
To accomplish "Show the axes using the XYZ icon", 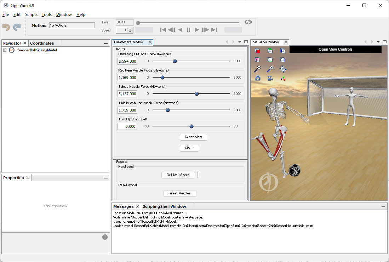I will [282, 78].
